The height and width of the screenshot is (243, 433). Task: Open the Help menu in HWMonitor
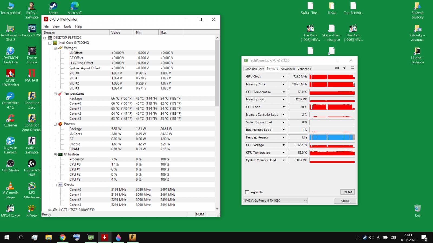tap(78, 26)
